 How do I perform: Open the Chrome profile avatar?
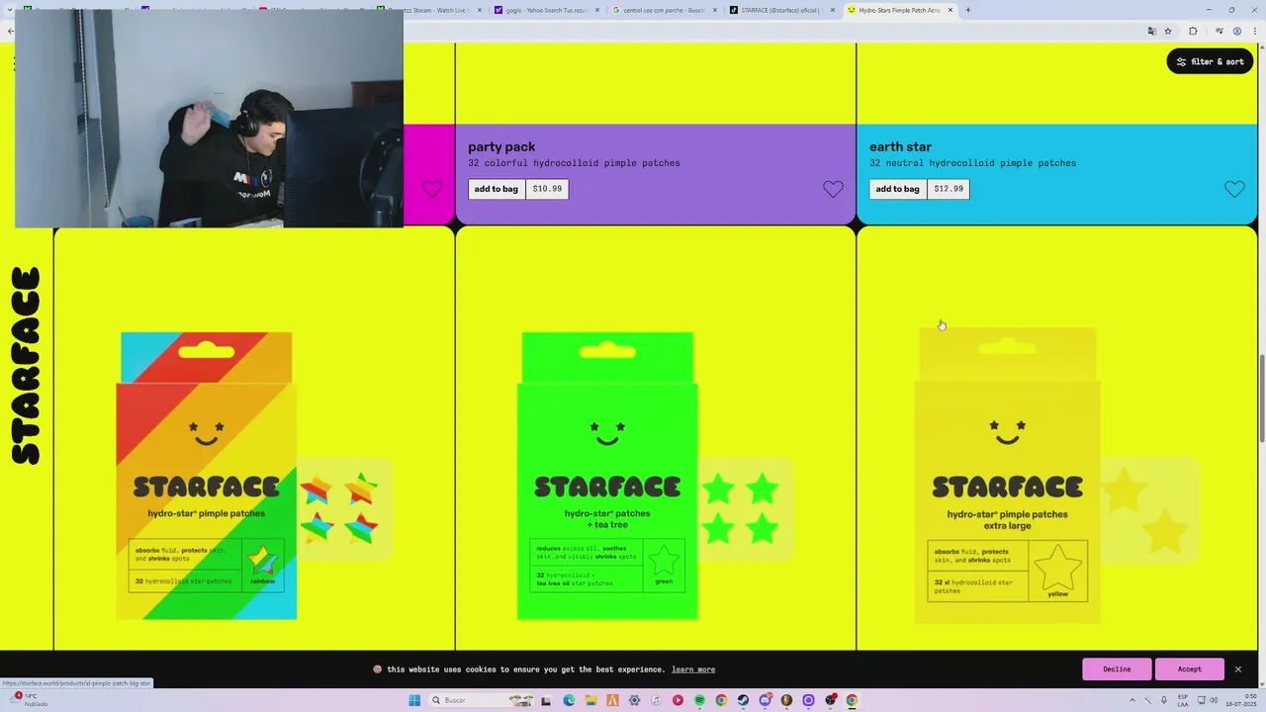coord(1237,31)
